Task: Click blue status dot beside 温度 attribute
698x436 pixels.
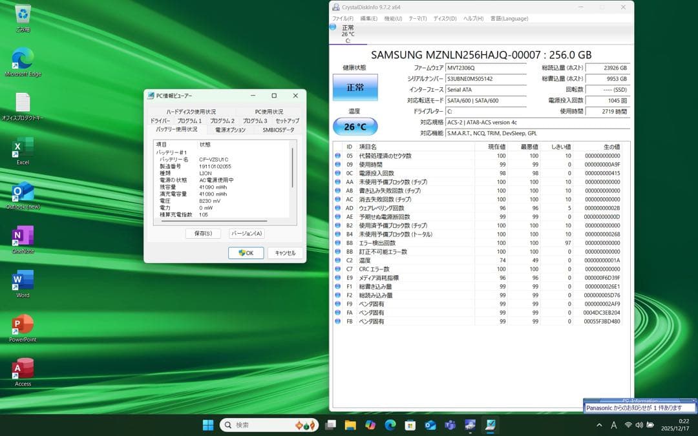Action: 337,260
